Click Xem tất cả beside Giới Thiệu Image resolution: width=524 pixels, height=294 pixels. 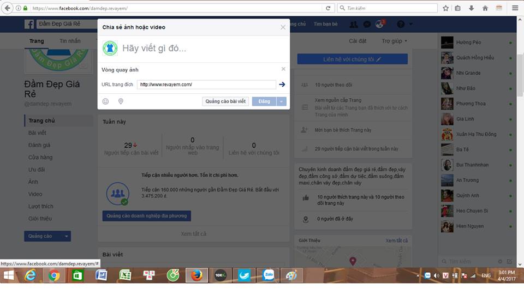point(396,241)
